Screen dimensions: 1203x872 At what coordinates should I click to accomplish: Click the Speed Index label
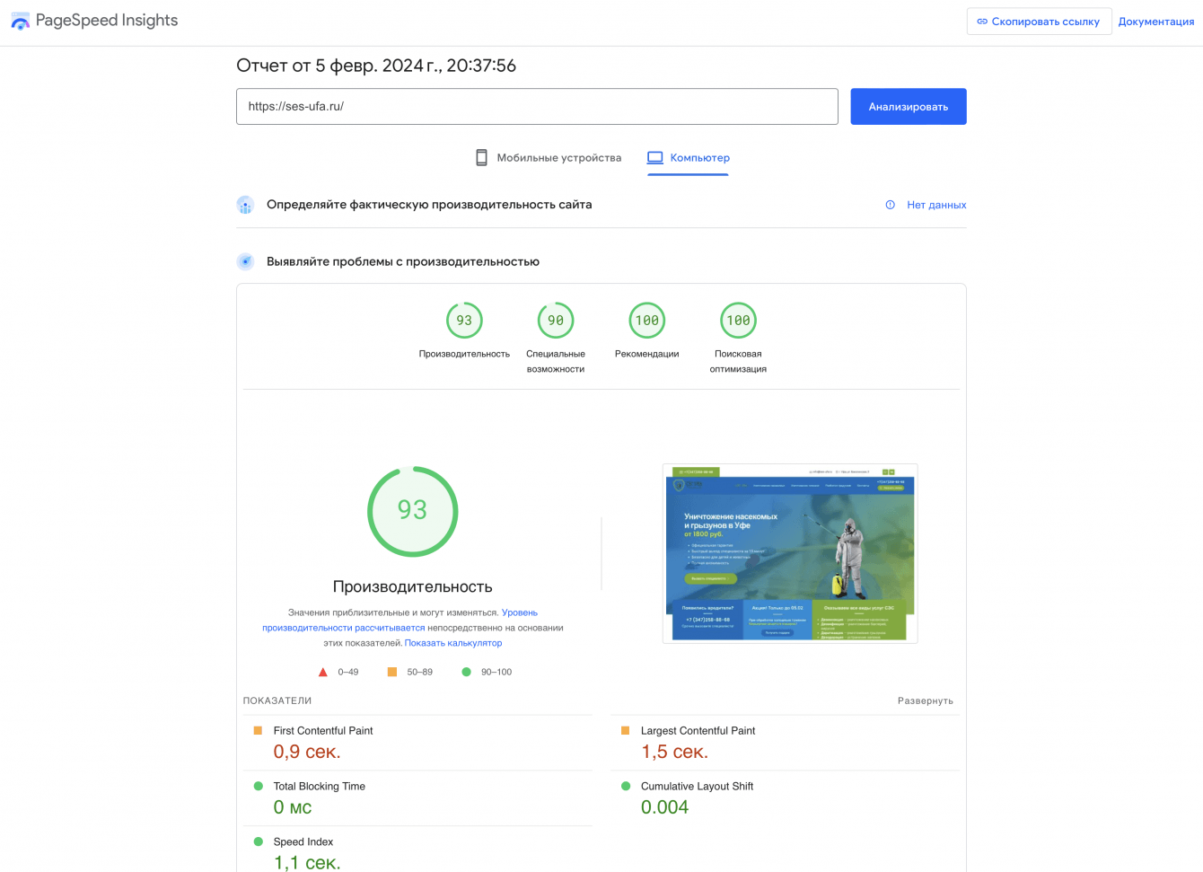[303, 842]
